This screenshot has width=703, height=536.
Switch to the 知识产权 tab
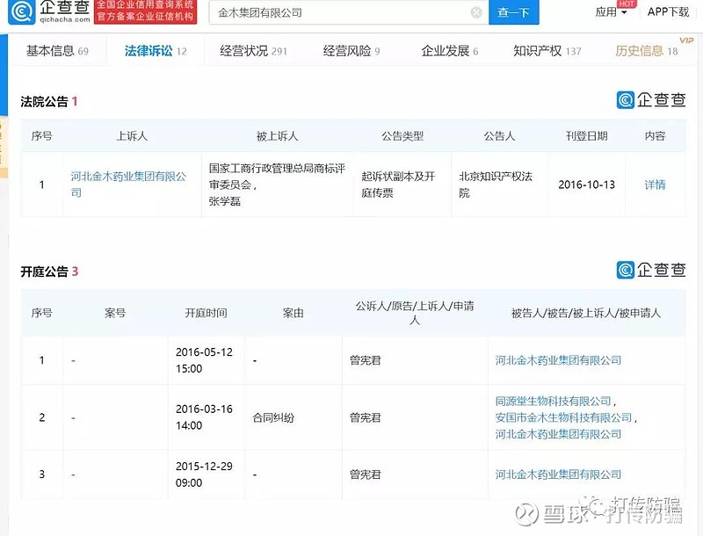[547, 51]
